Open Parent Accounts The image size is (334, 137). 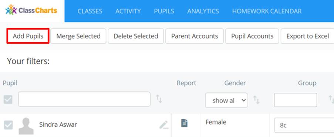pyautogui.click(x=195, y=36)
